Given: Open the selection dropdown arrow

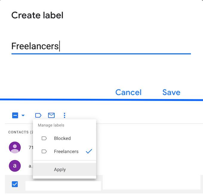Looking at the screenshot, I should tap(23, 115).
